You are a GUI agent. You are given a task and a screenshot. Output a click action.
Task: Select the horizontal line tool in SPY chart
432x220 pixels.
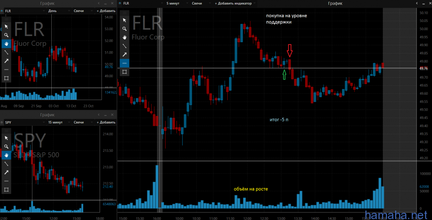click(6, 181)
